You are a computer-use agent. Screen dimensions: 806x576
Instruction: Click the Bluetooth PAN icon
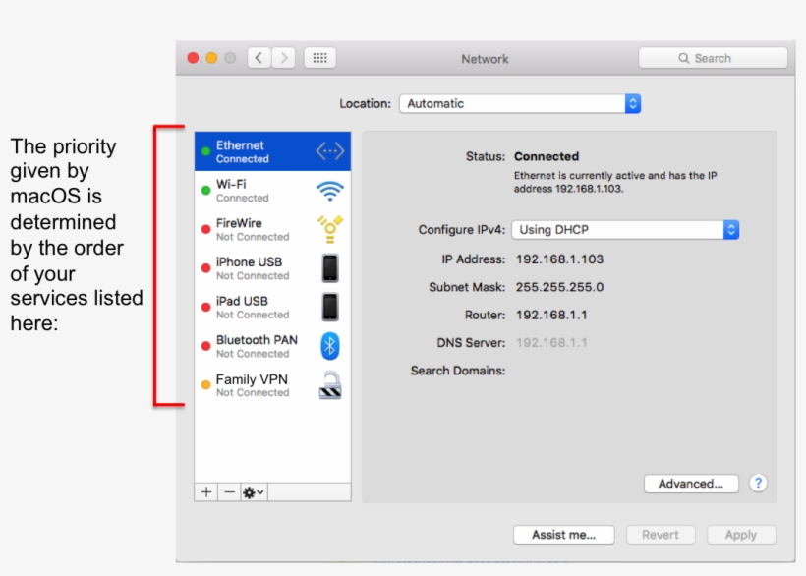(x=330, y=345)
